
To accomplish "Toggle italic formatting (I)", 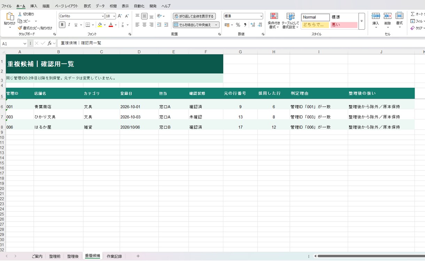I will (x=69, y=25).
